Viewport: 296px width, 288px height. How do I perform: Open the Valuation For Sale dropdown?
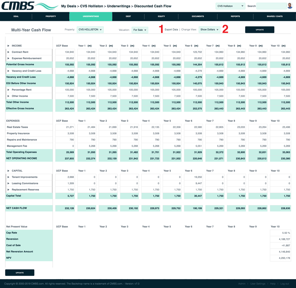click(140, 30)
